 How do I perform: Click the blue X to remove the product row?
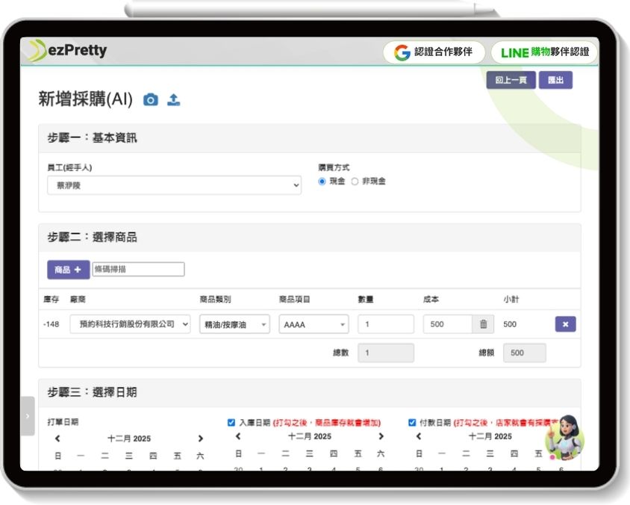pyautogui.click(x=567, y=323)
